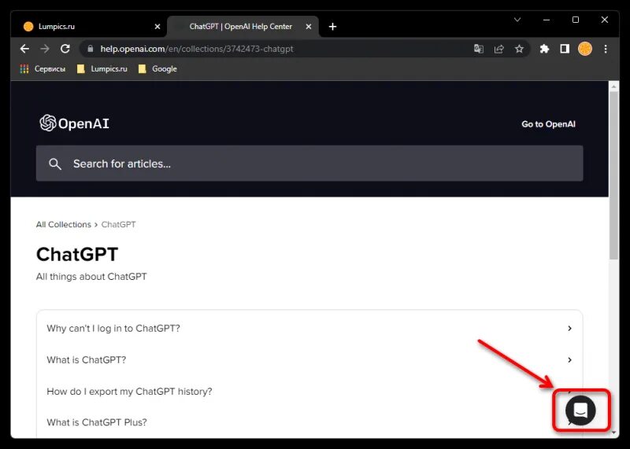The height and width of the screenshot is (449, 630).
Task: Open the Lumpics.ru bookmark folder
Action: pyautogui.click(x=102, y=69)
